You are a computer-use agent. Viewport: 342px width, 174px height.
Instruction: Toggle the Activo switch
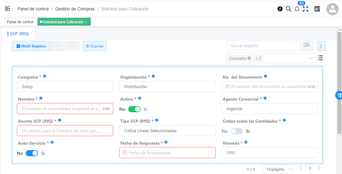[134, 109]
